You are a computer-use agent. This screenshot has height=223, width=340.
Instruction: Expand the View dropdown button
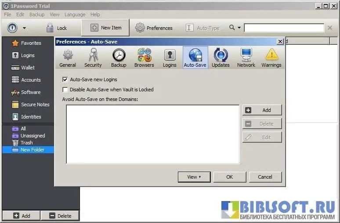(194, 177)
